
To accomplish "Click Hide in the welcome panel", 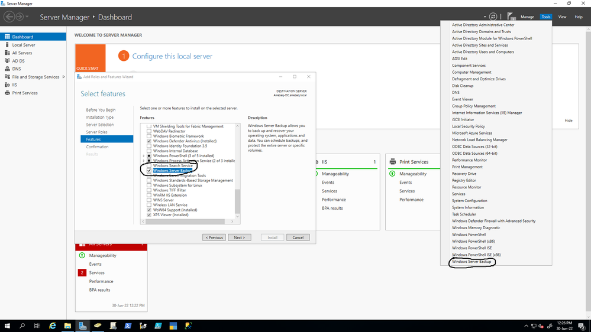I will point(569,121).
